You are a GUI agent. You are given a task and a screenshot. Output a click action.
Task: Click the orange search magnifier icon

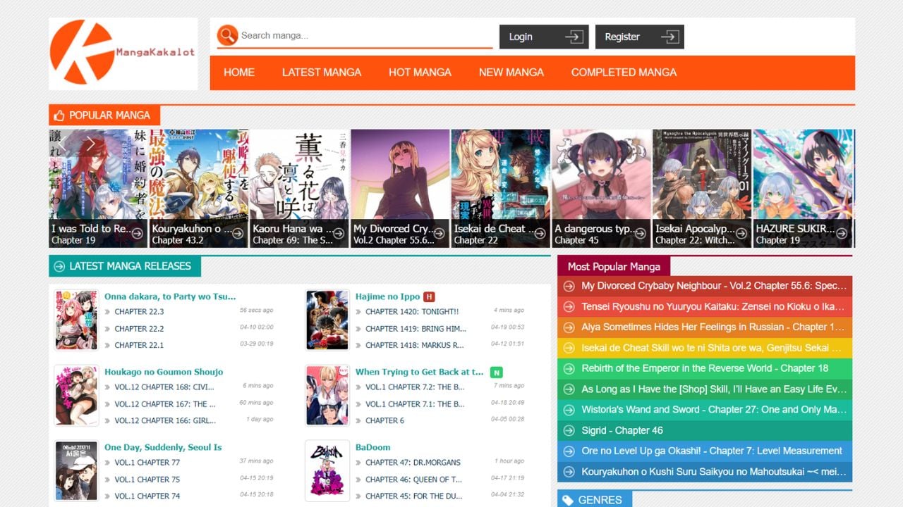click(227, 36)
